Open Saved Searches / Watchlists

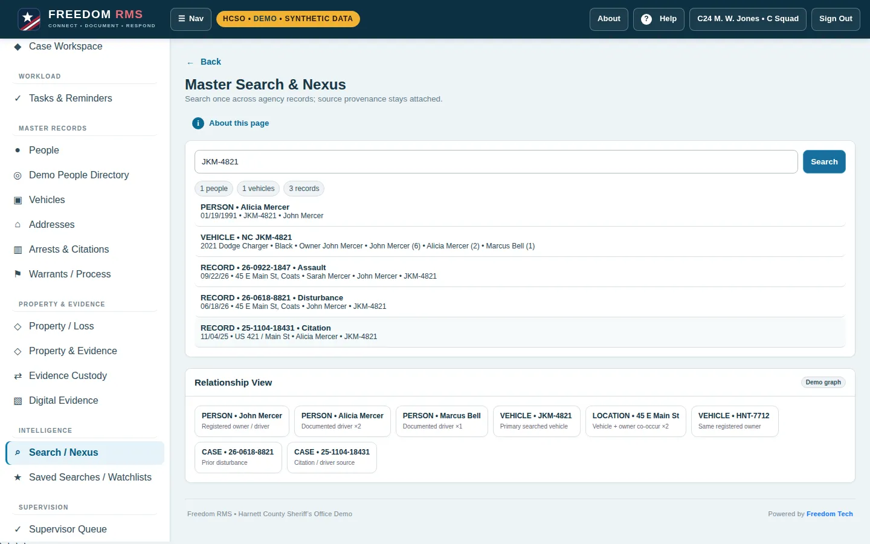coord(85,478)
